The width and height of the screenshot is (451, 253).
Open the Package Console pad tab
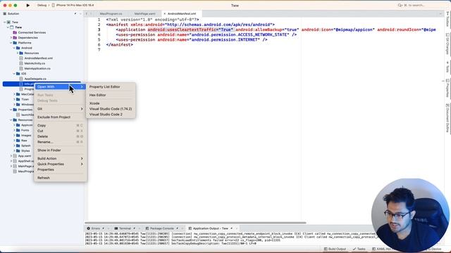pyautogui.click(x=161, y=228)
